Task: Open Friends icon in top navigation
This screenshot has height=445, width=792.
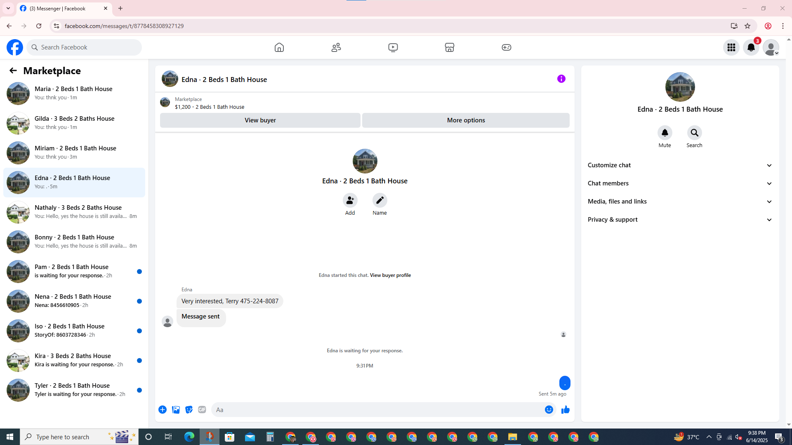Action: click(336, 47)
